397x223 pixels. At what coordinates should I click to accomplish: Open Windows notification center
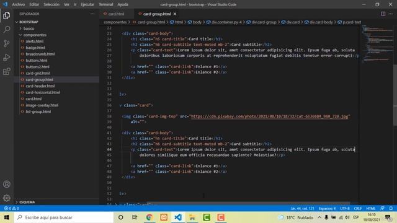point(388,217)
